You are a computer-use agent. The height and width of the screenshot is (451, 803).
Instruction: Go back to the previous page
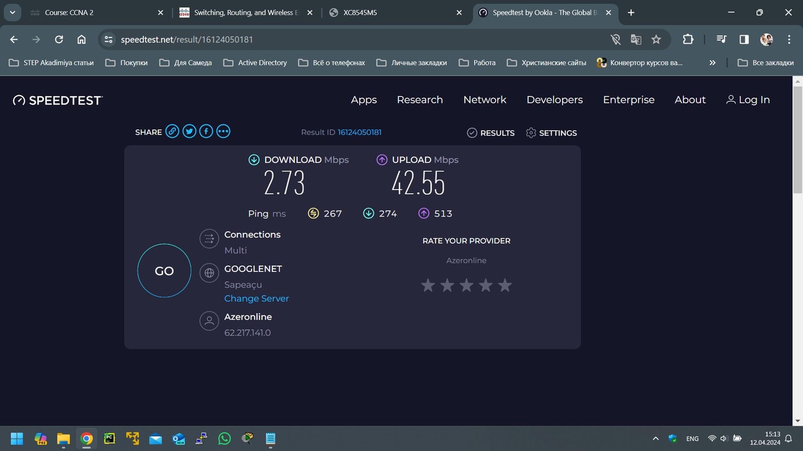(x=14, y=39)
